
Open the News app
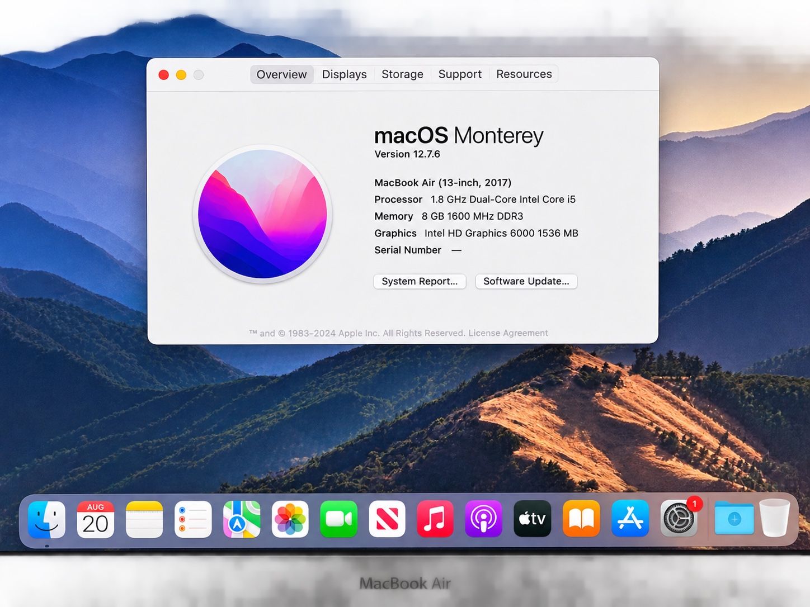387,519
